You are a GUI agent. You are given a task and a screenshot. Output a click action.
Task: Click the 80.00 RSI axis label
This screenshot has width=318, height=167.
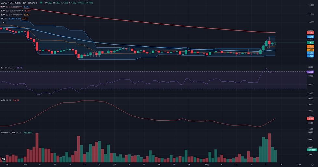coord(311,67)
